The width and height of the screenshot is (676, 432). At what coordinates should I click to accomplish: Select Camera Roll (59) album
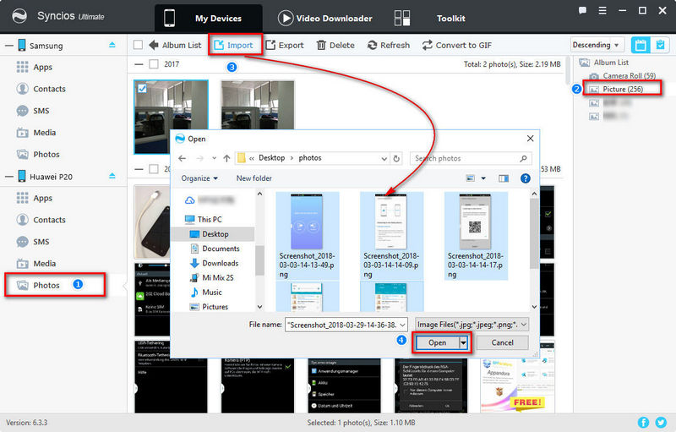(x=629, y=76)
